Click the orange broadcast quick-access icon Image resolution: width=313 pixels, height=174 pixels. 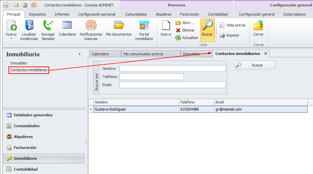tap(34, 5)
